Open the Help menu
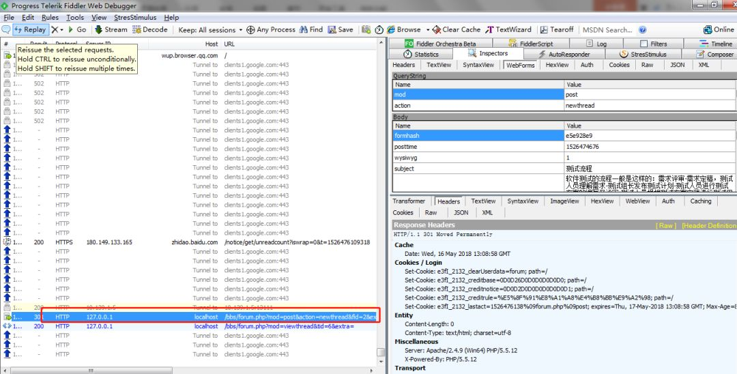 click(171, 17)
